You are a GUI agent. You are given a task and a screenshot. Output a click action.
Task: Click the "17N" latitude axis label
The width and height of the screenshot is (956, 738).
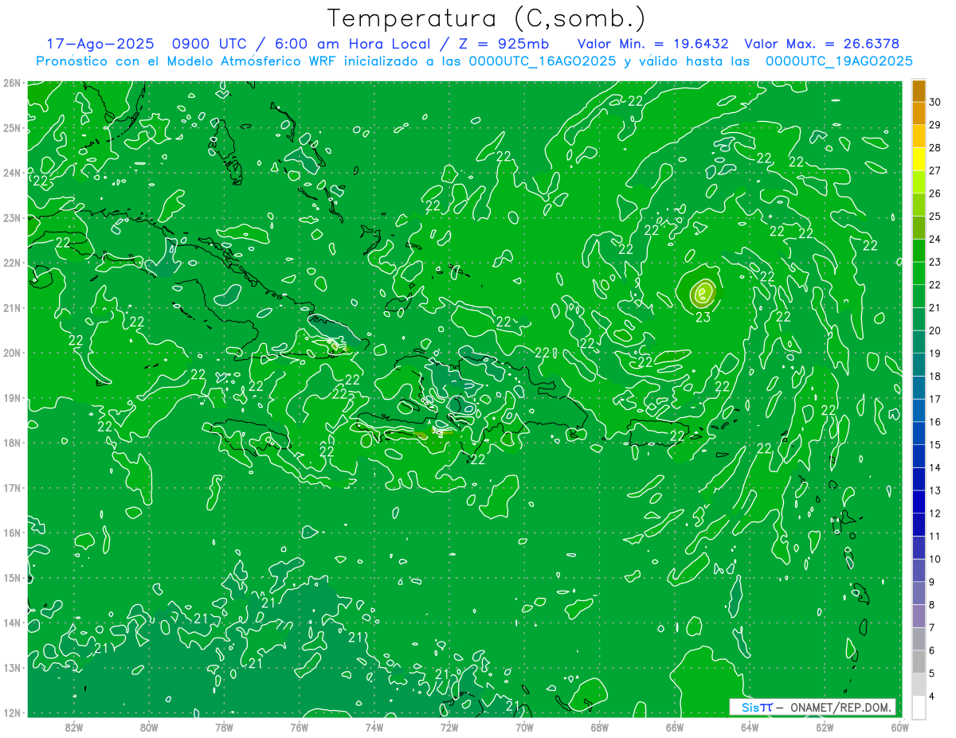tap(12, 488)
